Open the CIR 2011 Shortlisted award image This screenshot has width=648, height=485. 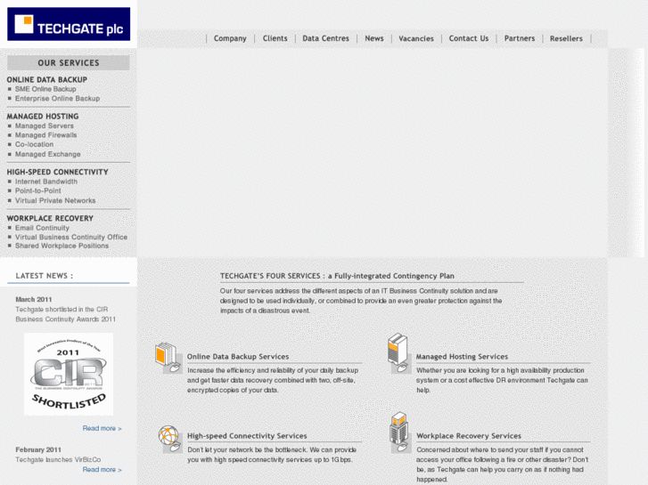click(x=69, y=374)
